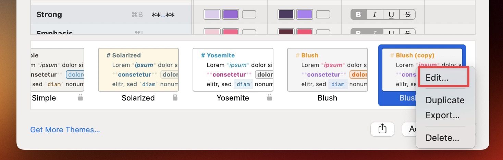Toggle strikethrough style in the Strong row
Screen dimensions: 503x160
pos(407,14)
